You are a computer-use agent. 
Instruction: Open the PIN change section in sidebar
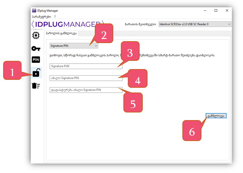click(36, 60)
